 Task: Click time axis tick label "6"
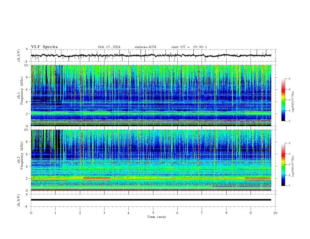click(178, 213)
